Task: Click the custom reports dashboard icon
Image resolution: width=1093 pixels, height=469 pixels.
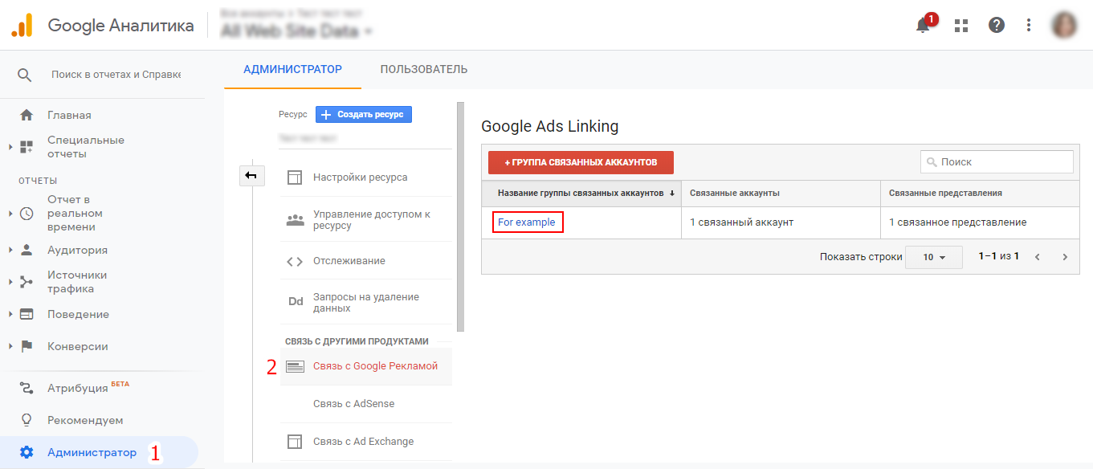Action: point(27,147)
